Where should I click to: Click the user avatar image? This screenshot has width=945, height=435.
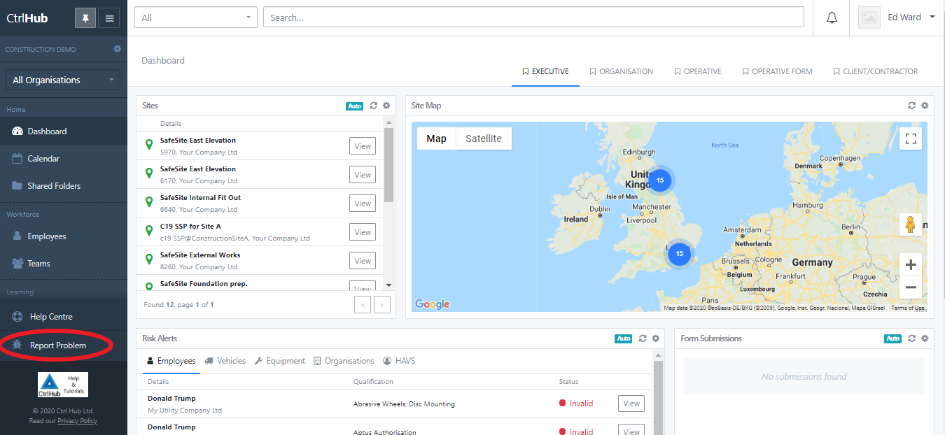(869, 17)
